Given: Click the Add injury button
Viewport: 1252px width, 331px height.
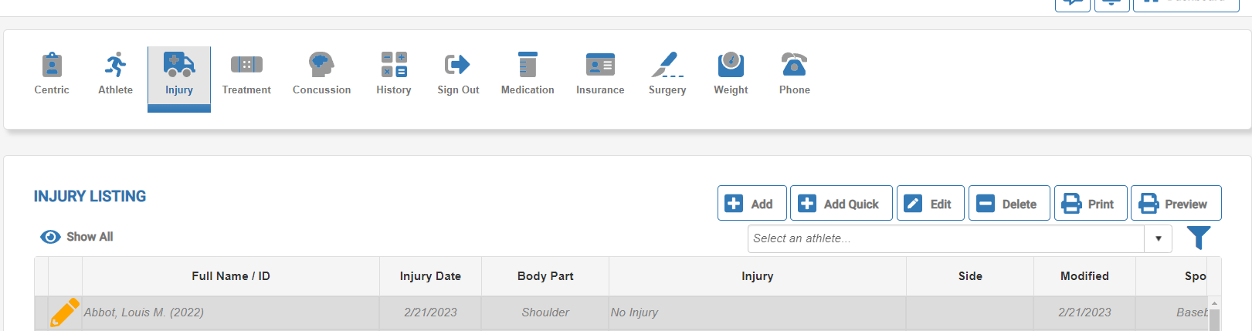Looking at the screenshot, I should (752, 204).
